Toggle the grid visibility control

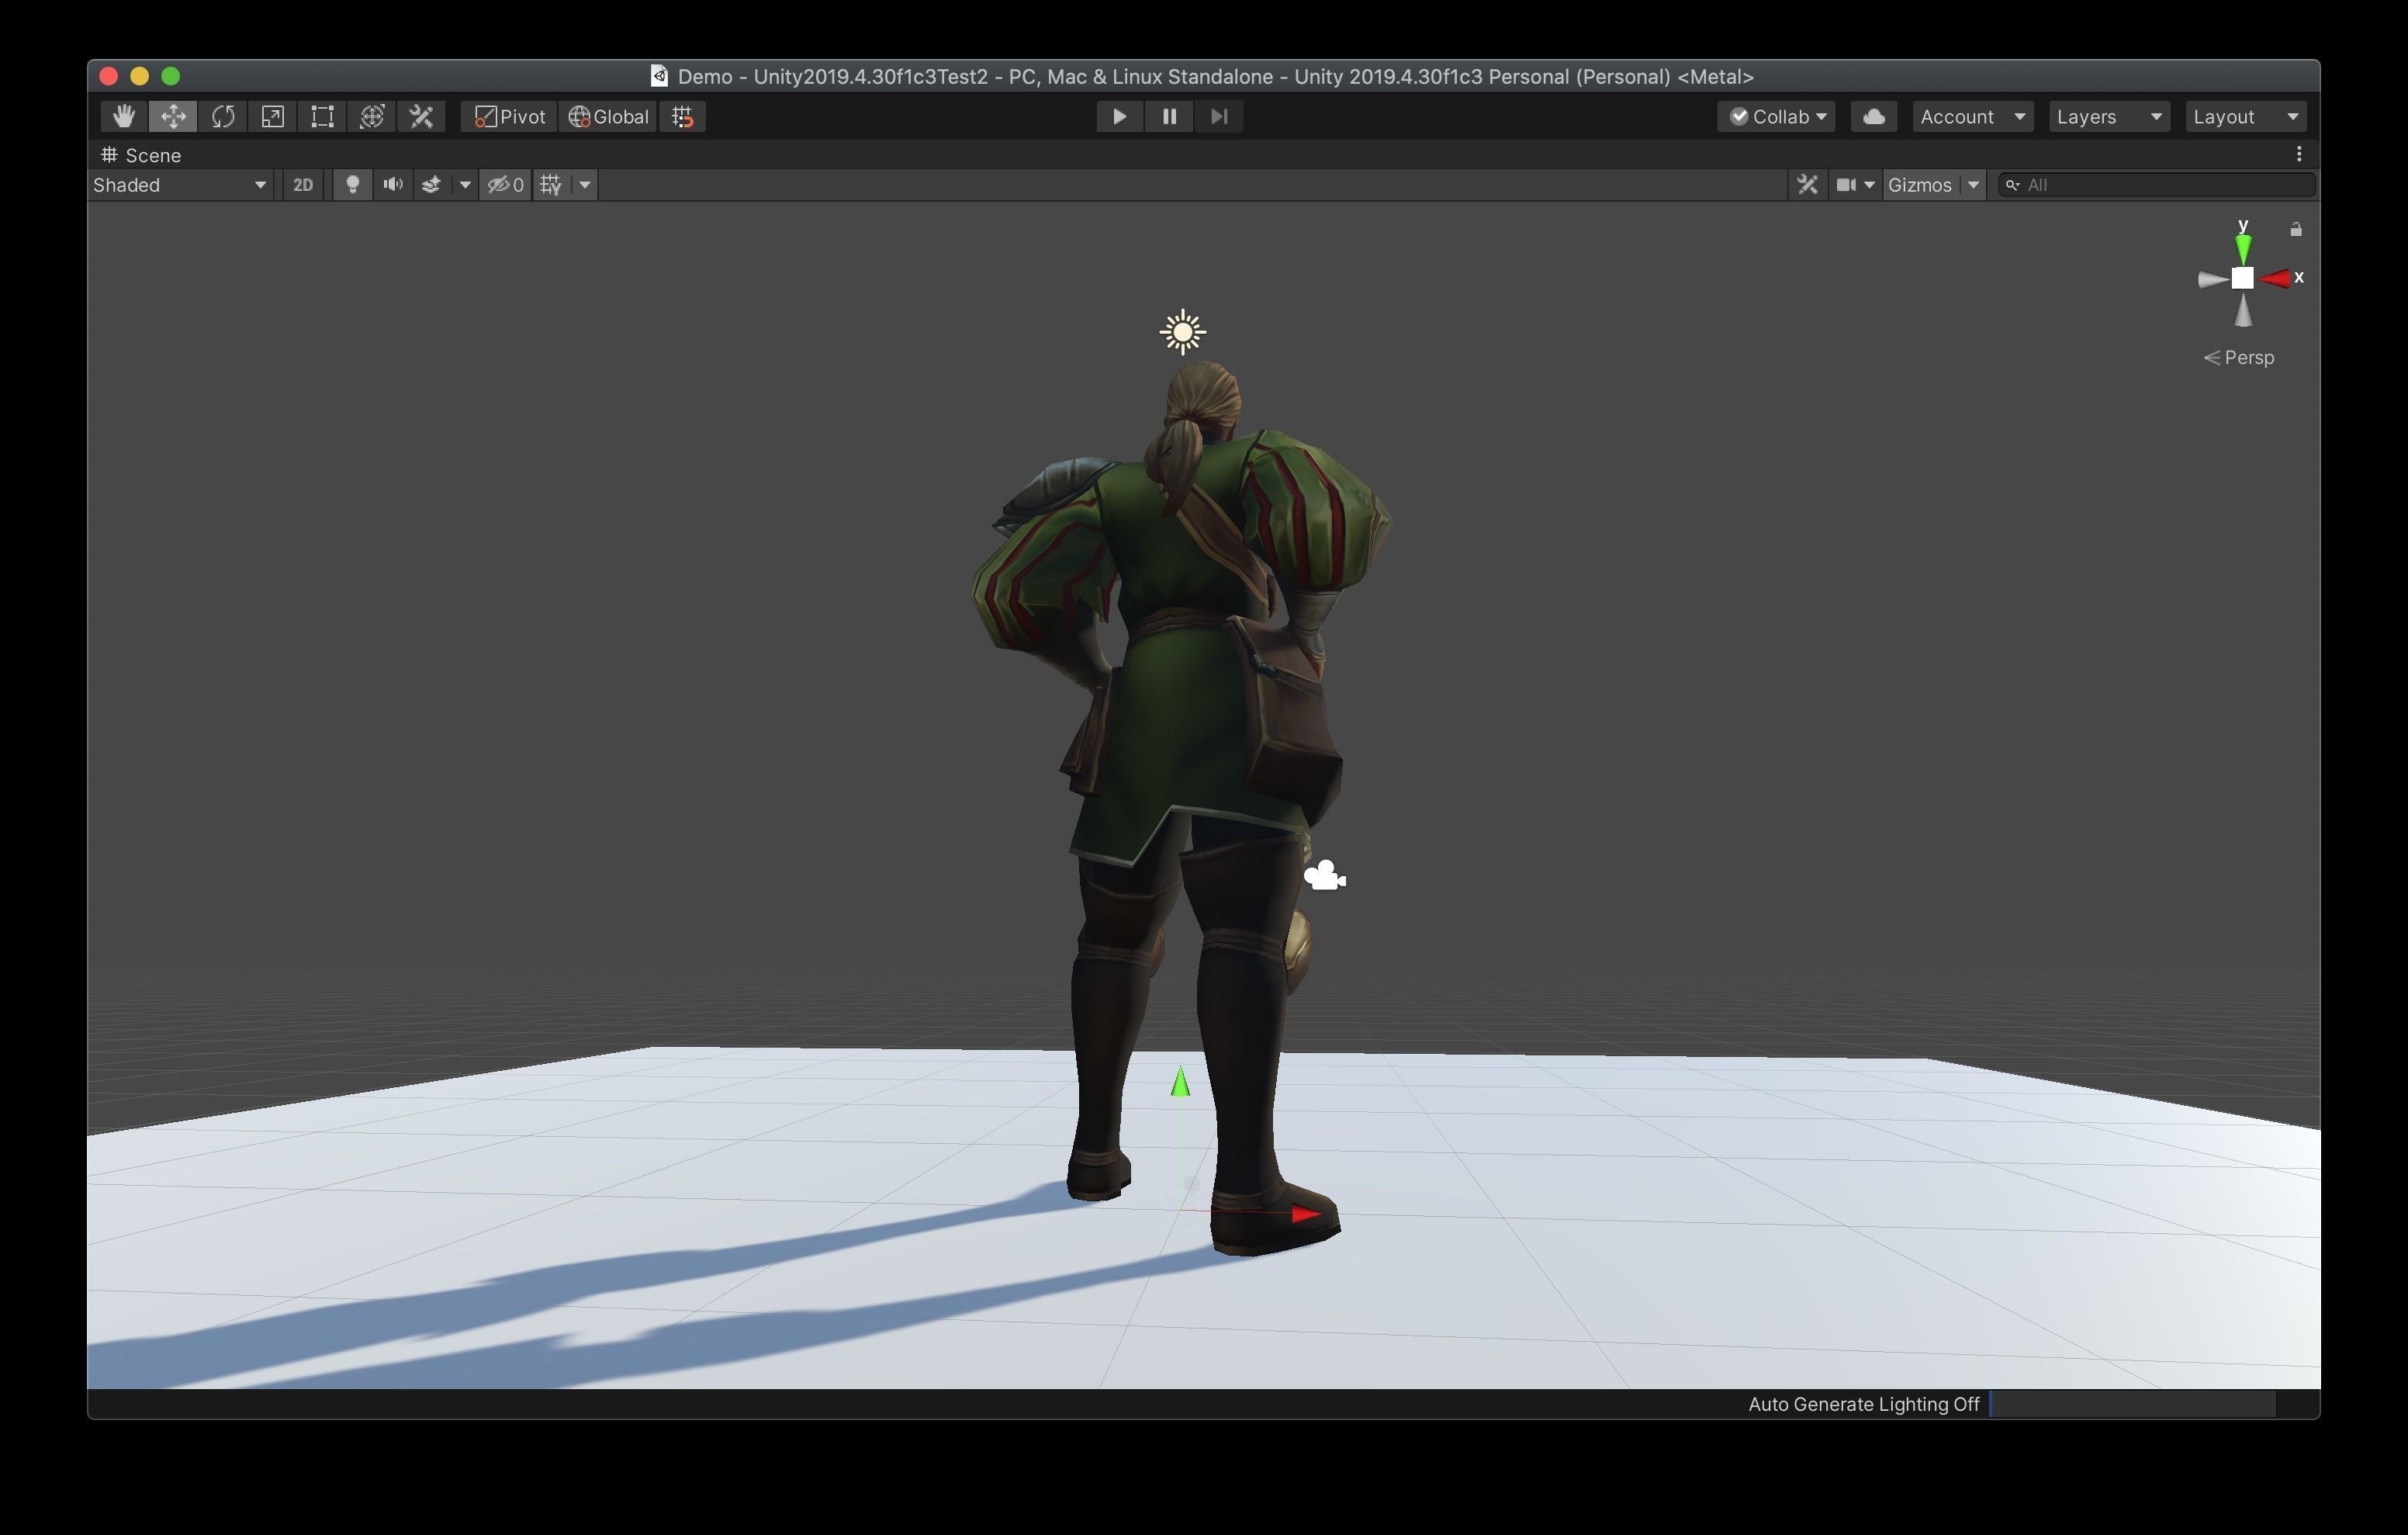[x=549, y=184]
